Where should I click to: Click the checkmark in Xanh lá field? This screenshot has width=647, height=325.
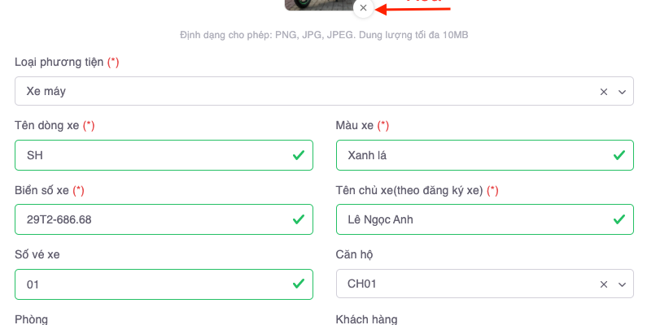619,155
